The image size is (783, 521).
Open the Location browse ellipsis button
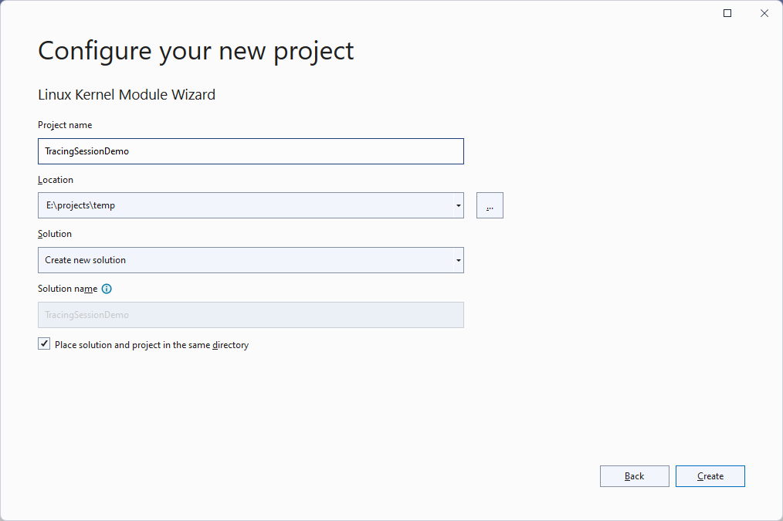[490, 205]
